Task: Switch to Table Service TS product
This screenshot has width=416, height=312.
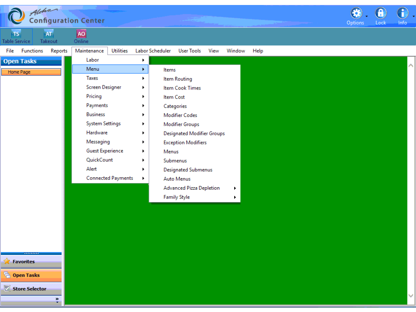Action: 16,37
